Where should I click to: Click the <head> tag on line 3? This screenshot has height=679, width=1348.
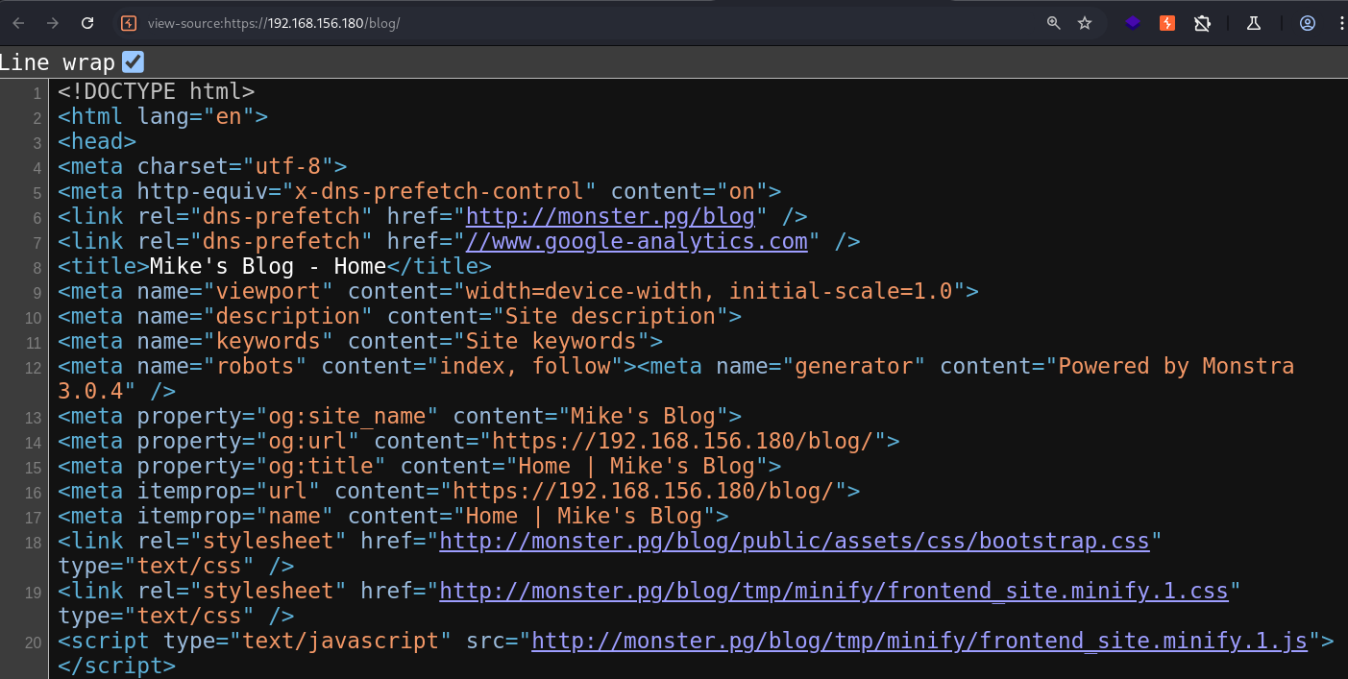97,141
